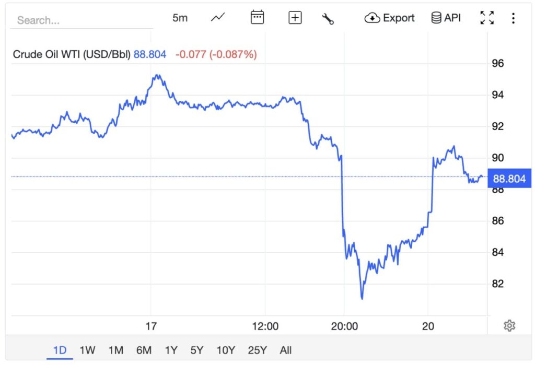Switch to the 1M time range
535x365 pixels.
point(115,350)
